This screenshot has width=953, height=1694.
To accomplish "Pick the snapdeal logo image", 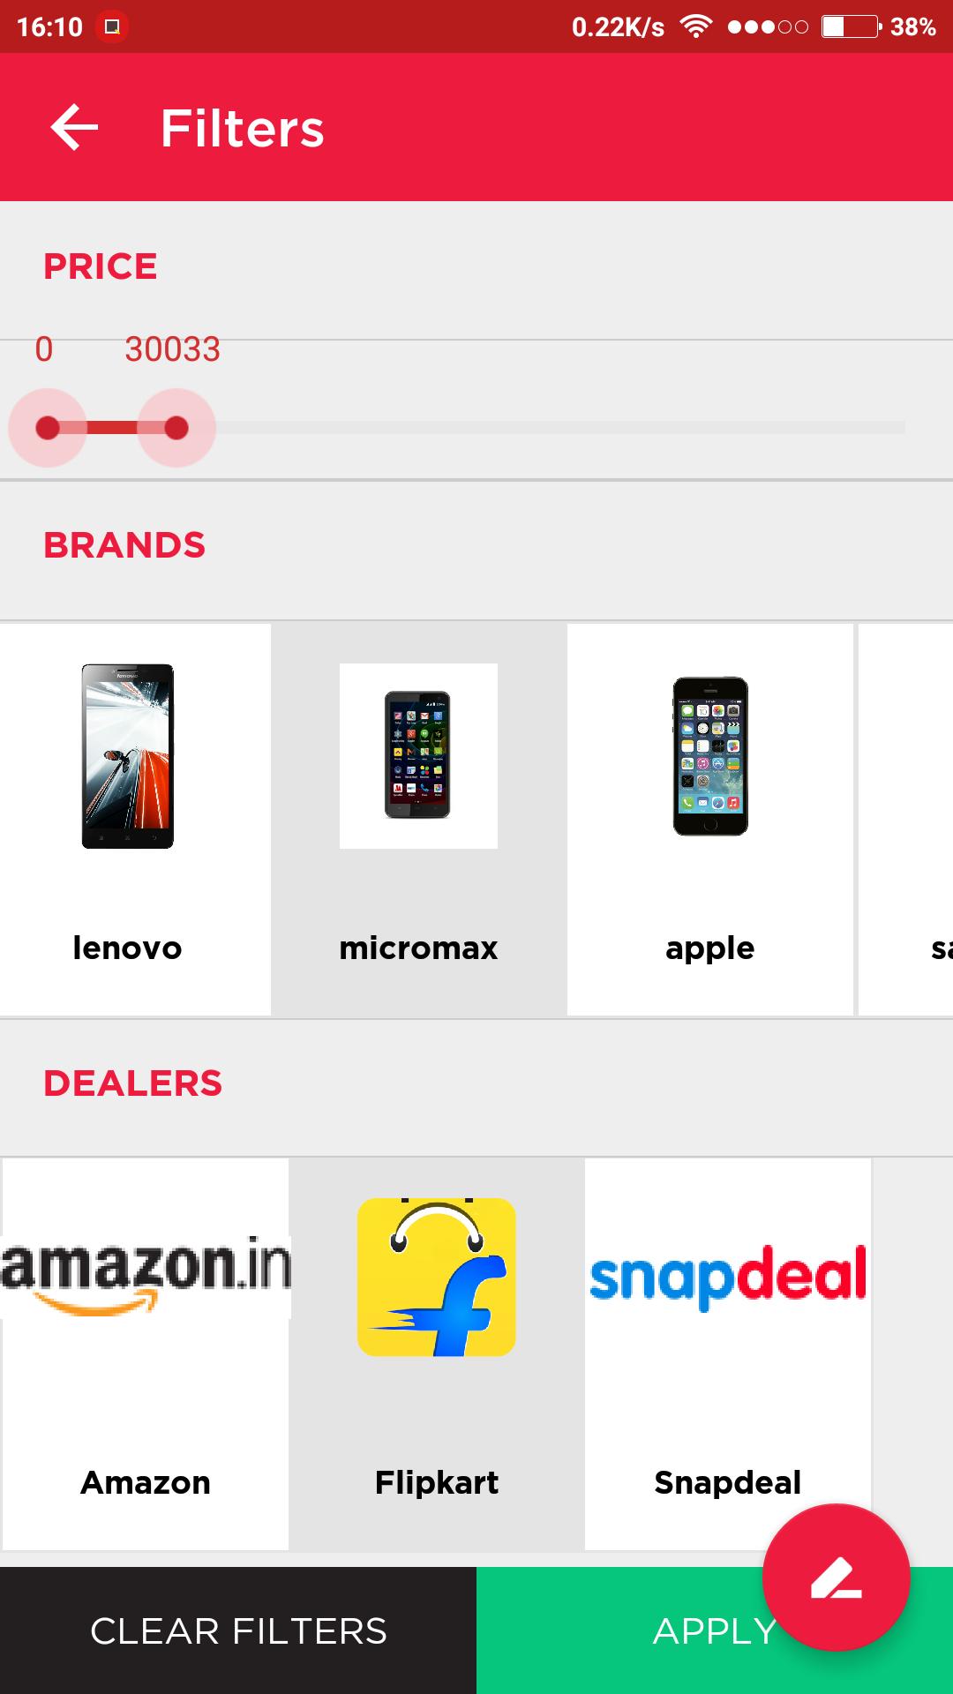I will coord(728,1277).
